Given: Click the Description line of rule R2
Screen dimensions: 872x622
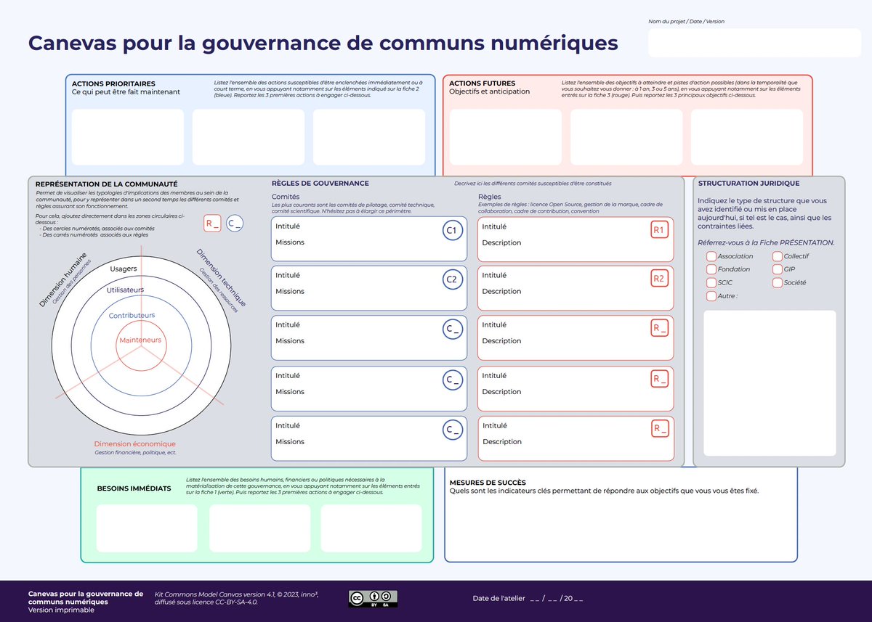Looking at the screenshot, I should [x=501, y=291].
